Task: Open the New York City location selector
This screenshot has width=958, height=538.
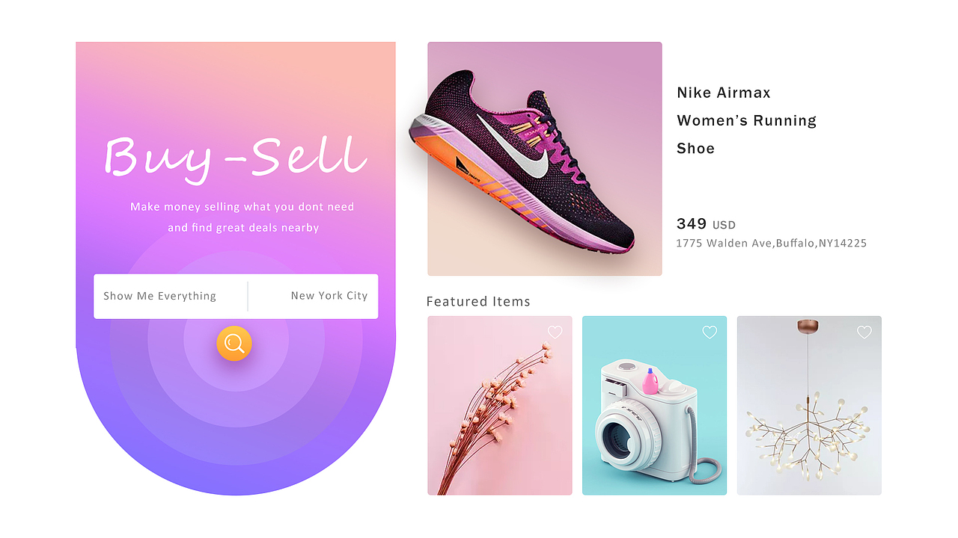Action: pyautogui.click(x=313, y=296)
